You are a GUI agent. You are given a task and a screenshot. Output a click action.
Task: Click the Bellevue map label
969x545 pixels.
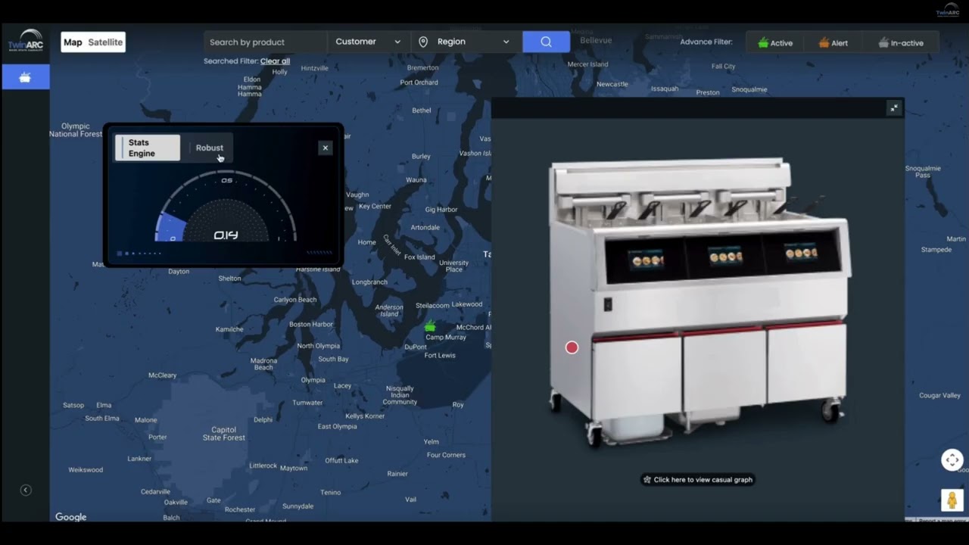point(596,40)
